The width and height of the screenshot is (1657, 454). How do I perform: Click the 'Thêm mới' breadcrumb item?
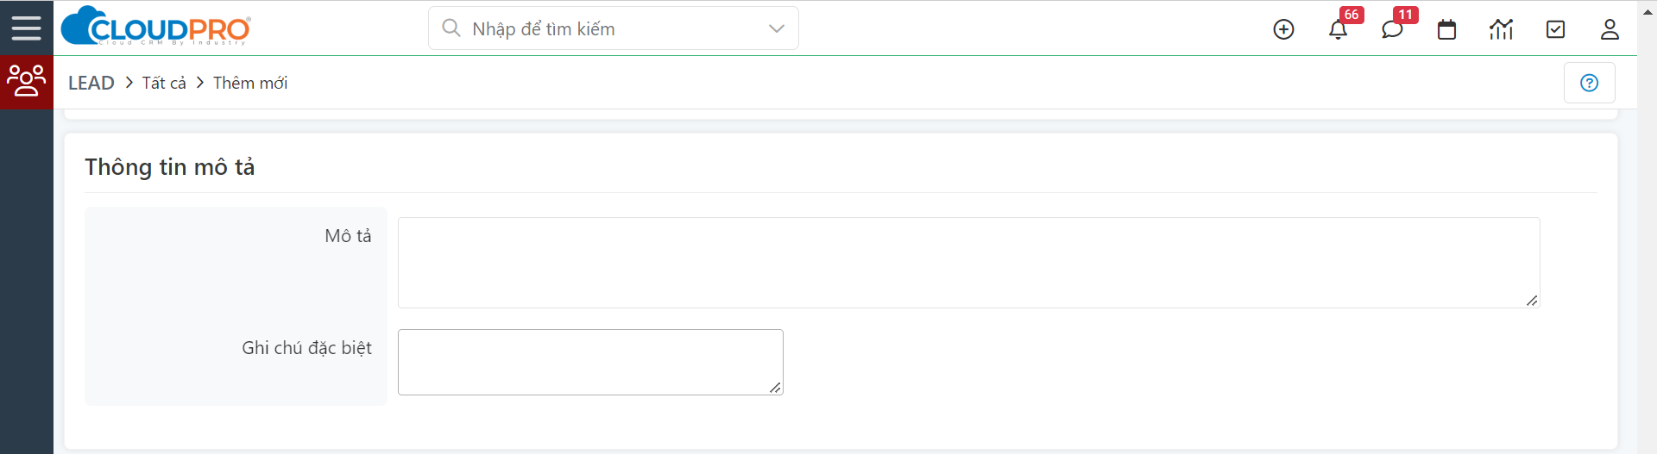coord(250,83)
